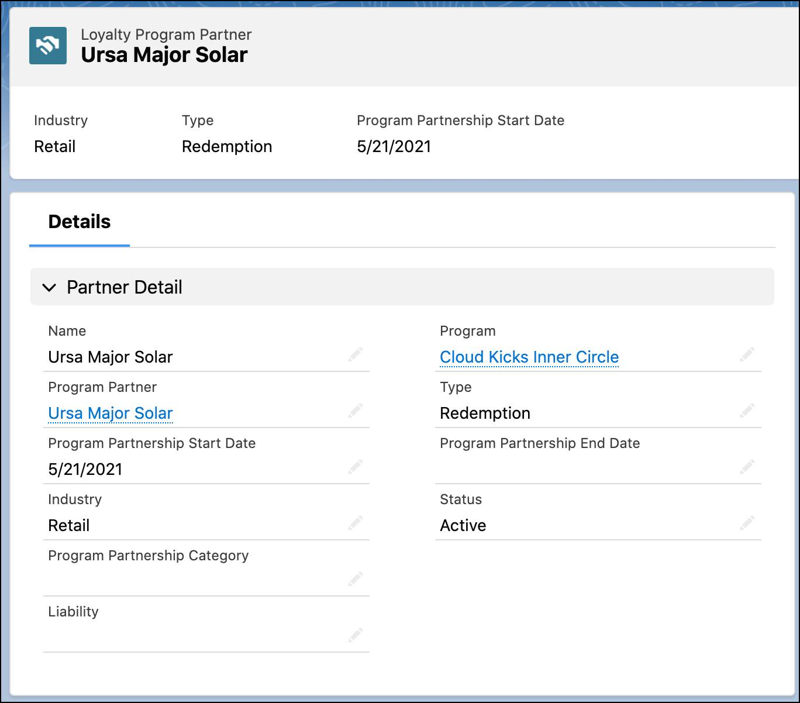The height and width of the screenshot is (703, 800).
Task: Collapse the Partner Detail section
Action: pyautogui.click(x=50, y=287)
